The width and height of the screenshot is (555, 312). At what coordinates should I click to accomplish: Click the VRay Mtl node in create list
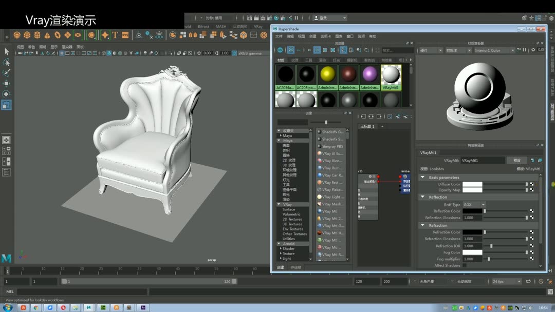pos(329,211)
